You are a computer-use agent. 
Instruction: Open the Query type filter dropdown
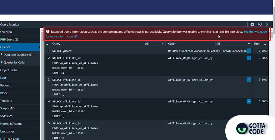pos(155,44)
